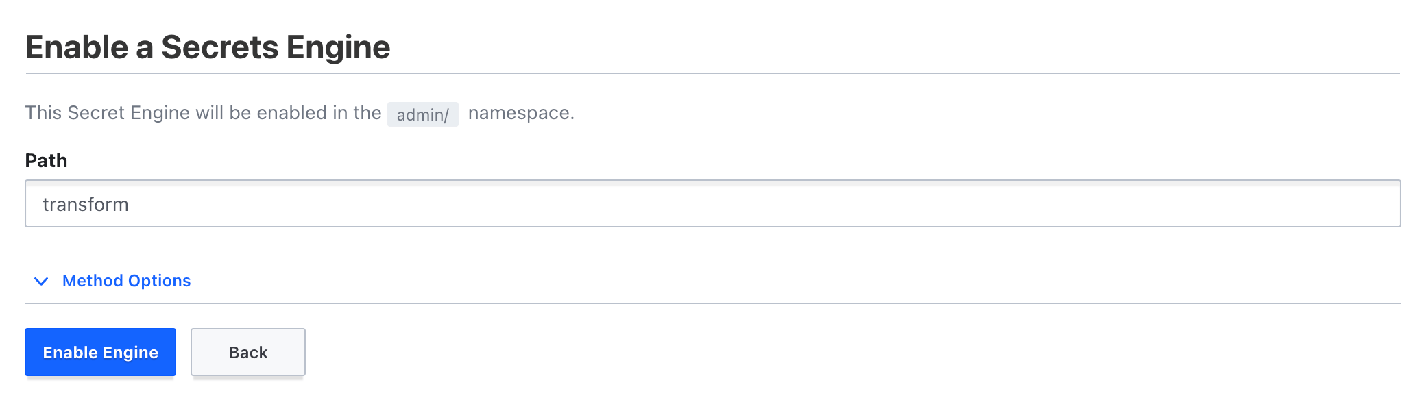Focus the Path input field

(x=712, y=204)
